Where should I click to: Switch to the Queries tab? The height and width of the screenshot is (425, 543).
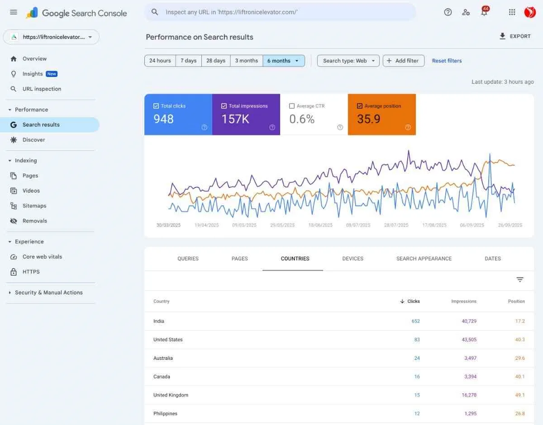coord(188,258)
